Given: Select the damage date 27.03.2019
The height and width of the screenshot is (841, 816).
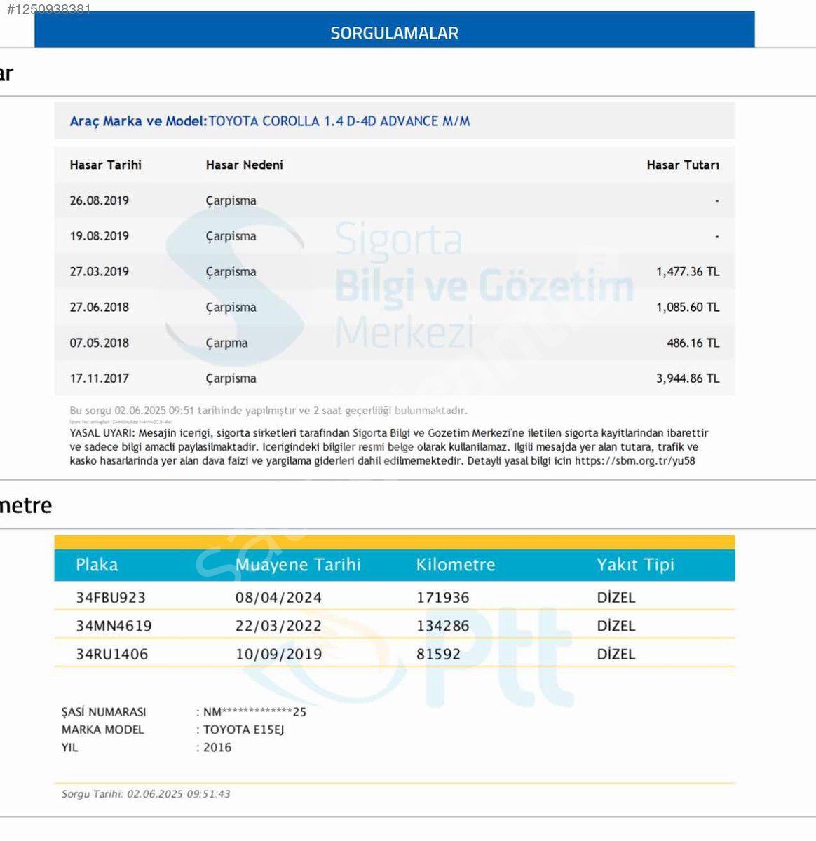Looking at the screenshot, I should 100,272.
